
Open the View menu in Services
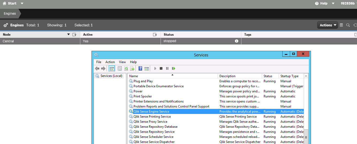pyautogui.click(x=122, y=62)
